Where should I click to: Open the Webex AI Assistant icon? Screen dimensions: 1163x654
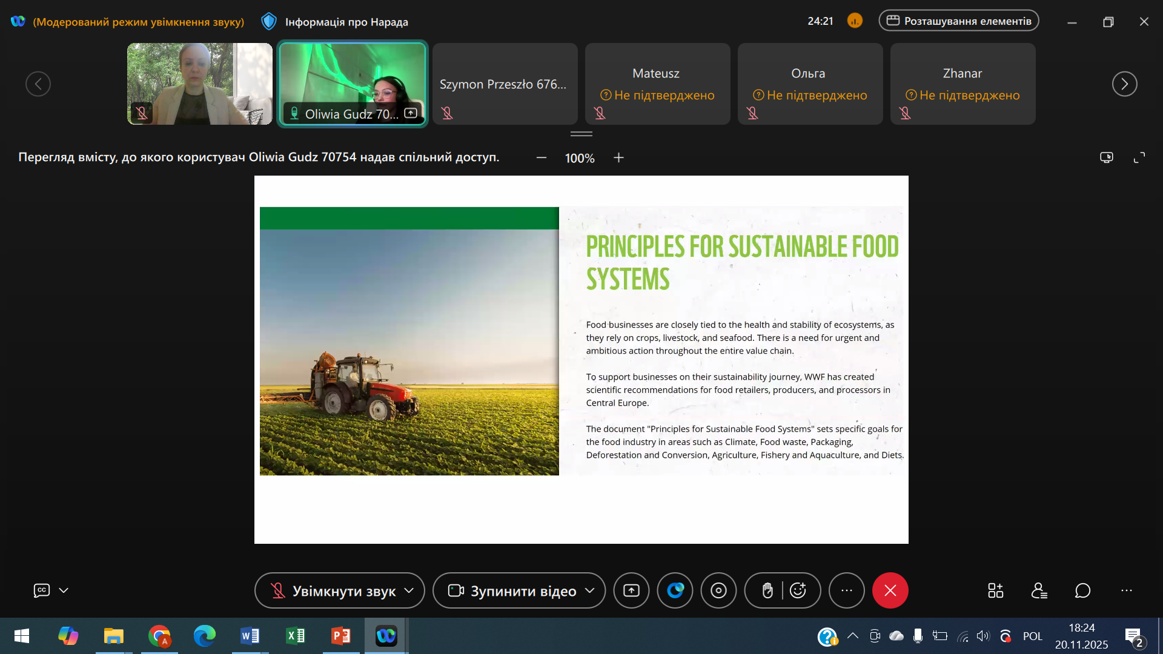click(675, 590)
